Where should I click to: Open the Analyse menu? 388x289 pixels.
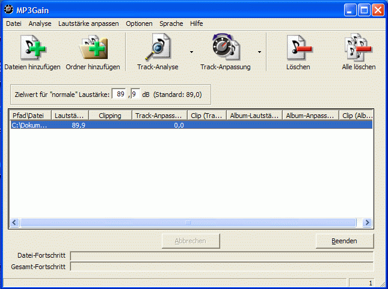(x=40, y=23)
